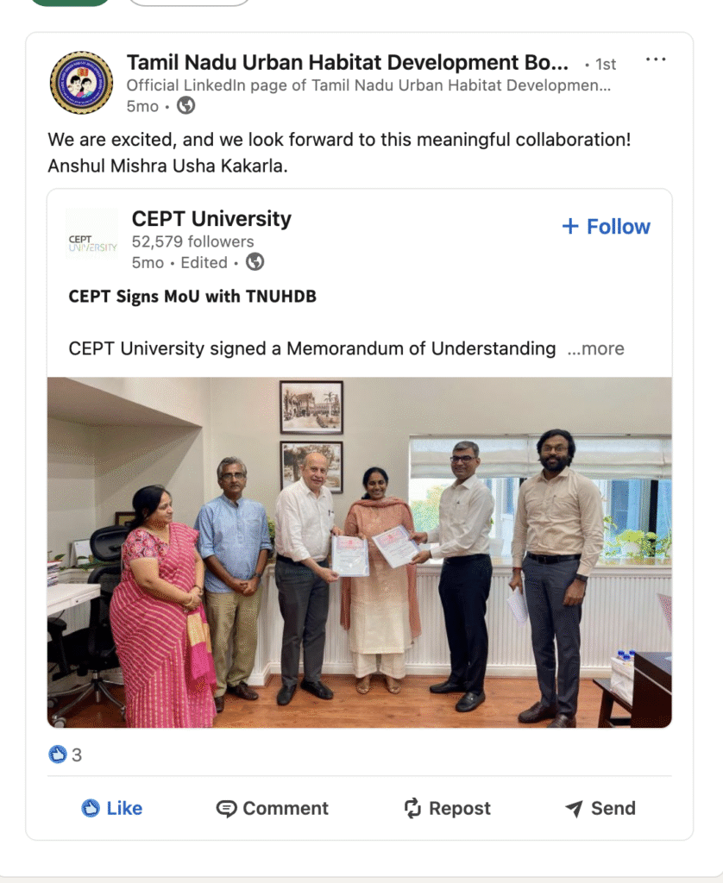Toggle Like on this post
The image size is (723, 883).
click(x=111, y=808)
